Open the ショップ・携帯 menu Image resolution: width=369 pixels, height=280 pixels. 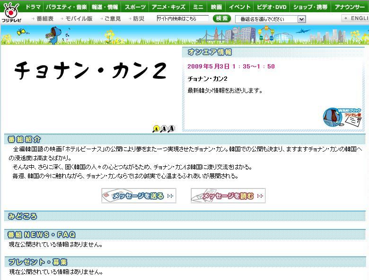310,7
